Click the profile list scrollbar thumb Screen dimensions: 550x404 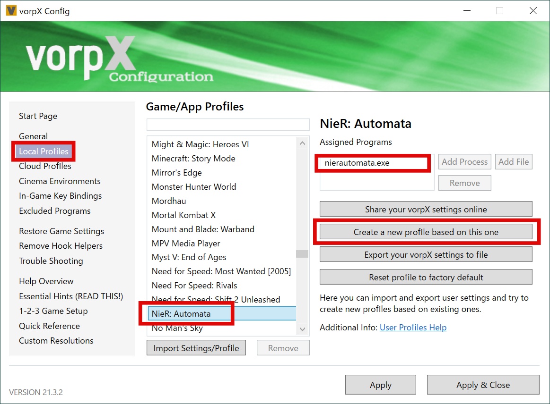click(302, 254)
